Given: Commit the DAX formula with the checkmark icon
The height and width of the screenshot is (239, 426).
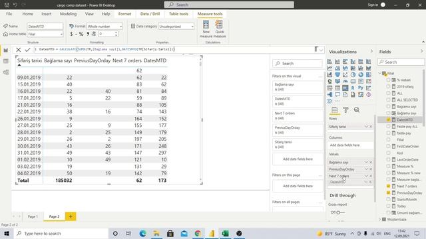Looking at the screenshot, I should (27, 50).
